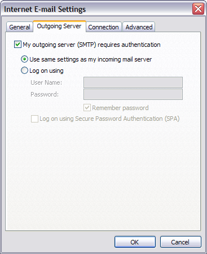
Task: Go to the Advanced tab
Action: pos(139,27)
